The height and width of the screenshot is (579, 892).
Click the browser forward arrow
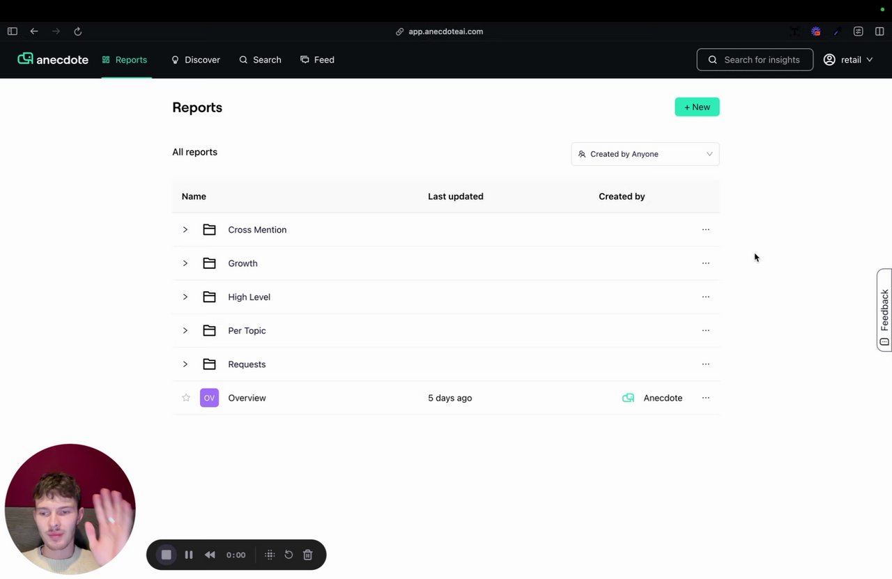[56, 31]
